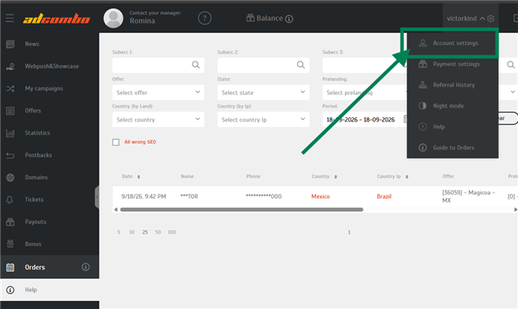Screen dimensions: 518x309
Task: Click Brazil in order row
Action: click(x=384, y=197)
